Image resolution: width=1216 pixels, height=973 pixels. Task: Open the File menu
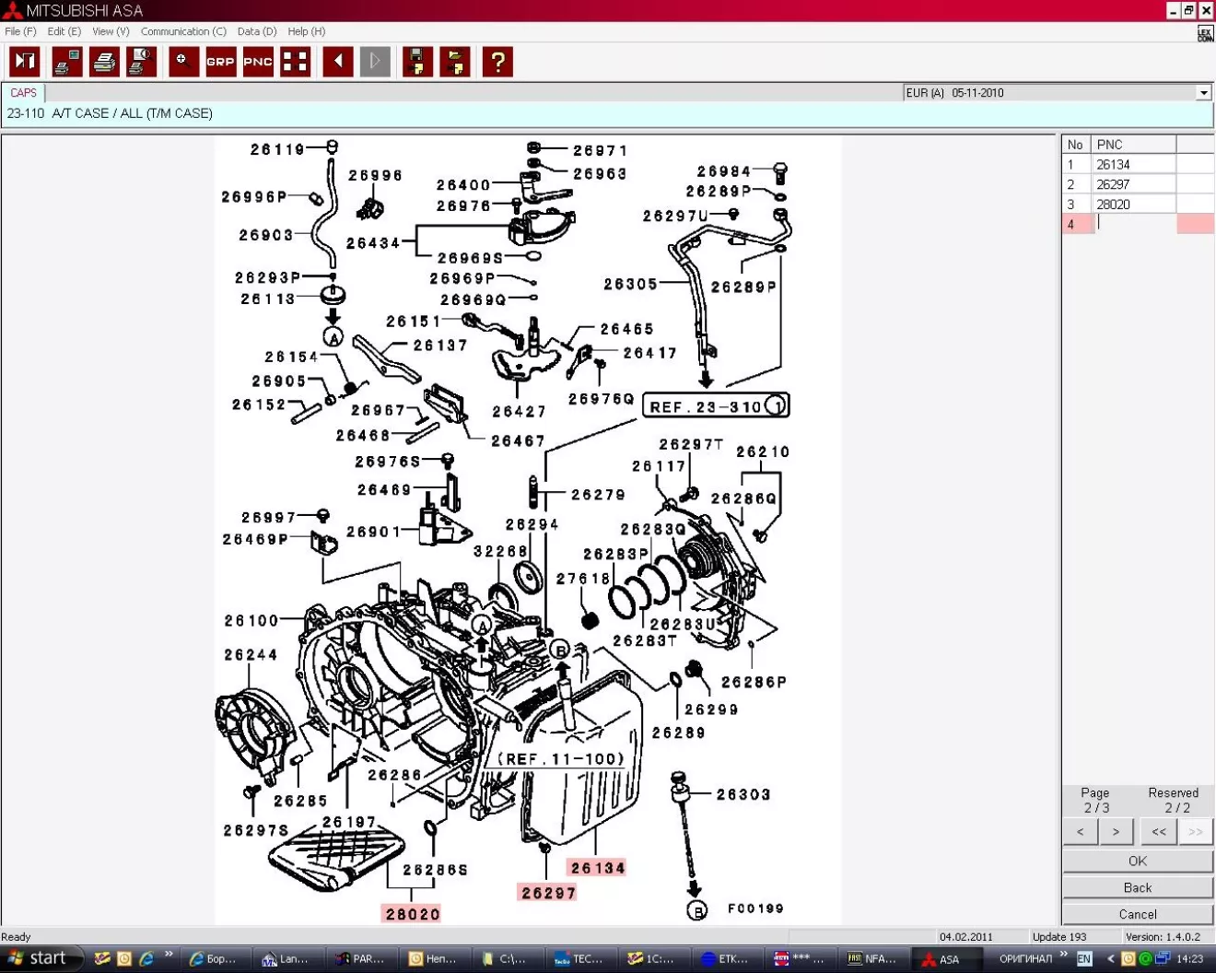tap(20, 31)
